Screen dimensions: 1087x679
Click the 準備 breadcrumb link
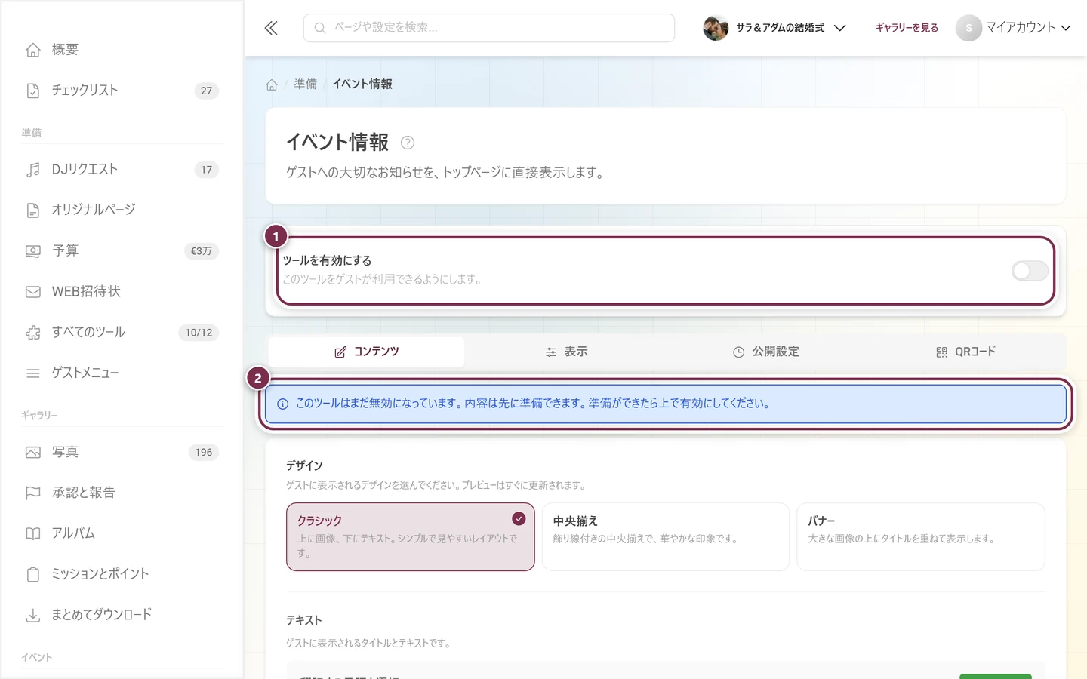point(306,84)
